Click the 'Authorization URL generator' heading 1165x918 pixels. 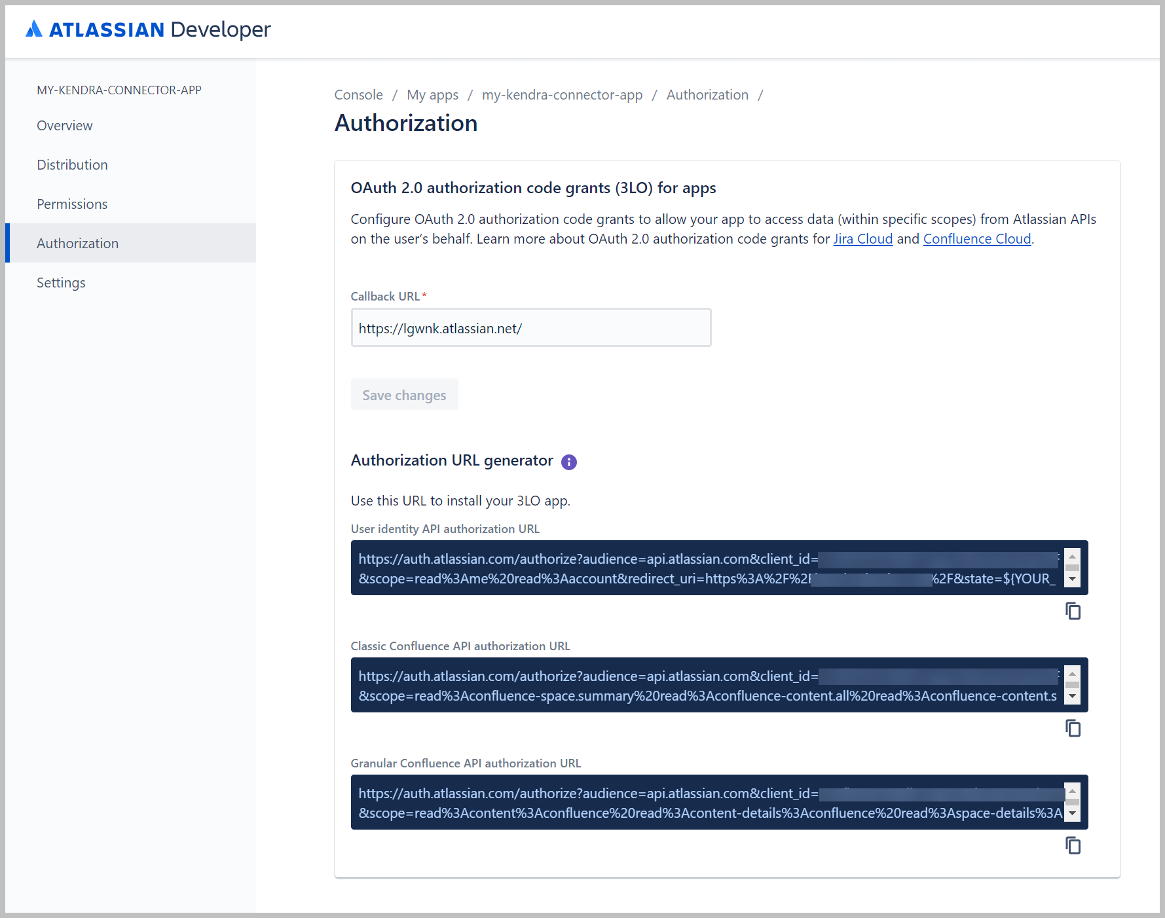tap(452, 460)
